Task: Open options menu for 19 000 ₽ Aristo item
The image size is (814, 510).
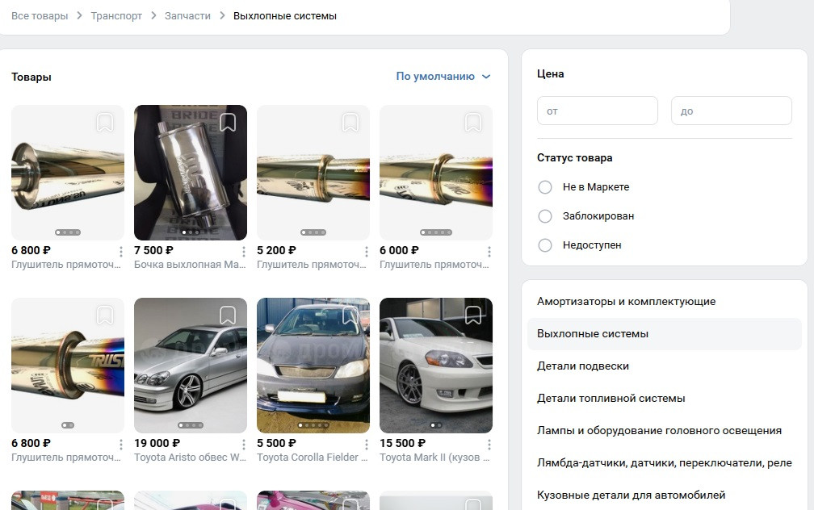Action: [244, 445]
